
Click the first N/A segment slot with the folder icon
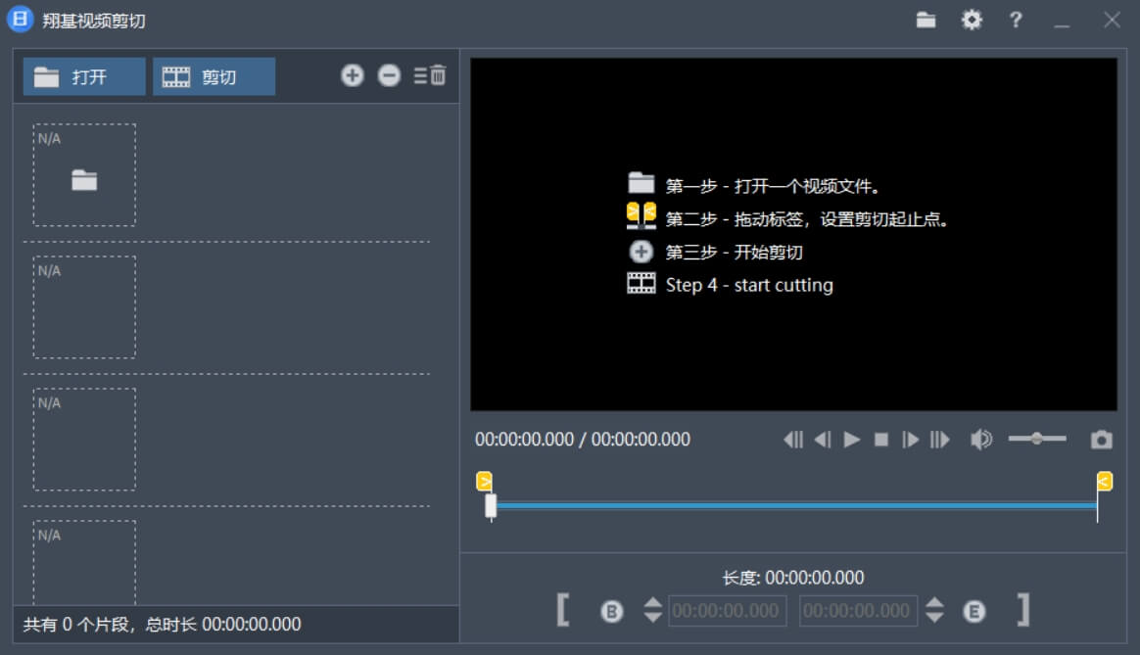tap(84, 175)
